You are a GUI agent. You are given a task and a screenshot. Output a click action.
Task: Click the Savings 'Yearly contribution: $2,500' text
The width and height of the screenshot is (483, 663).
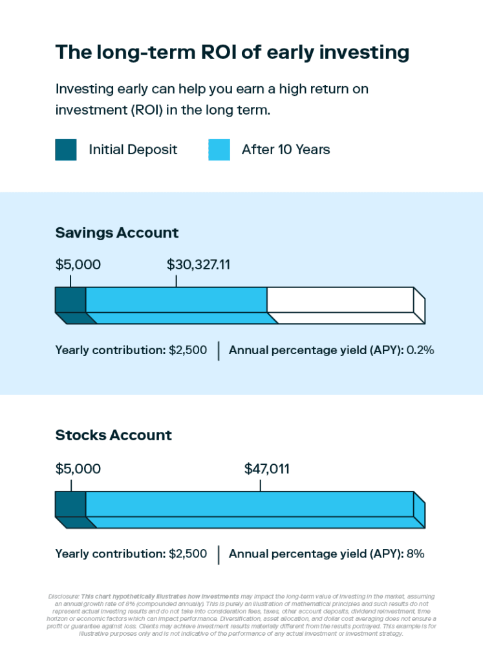[131, 350]
